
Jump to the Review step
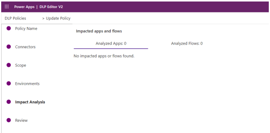click(21, 120)
